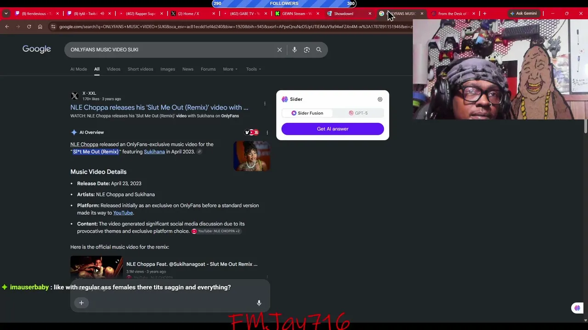This screenshot has height=330, width=588.
Task: Click the X site icon of the first result
Action: (x=75, y=96)
